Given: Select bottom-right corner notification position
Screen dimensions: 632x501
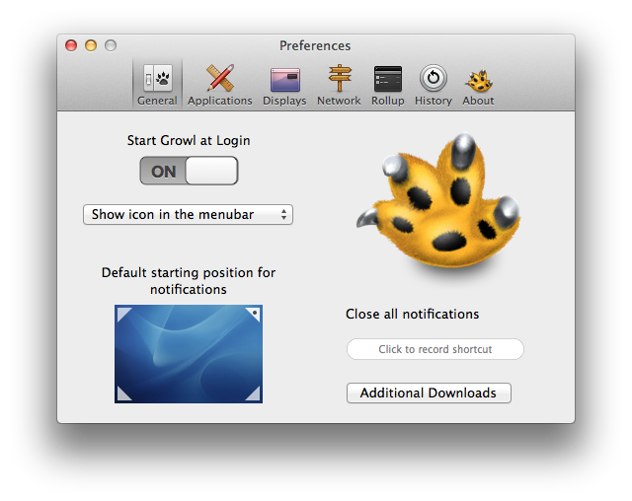Looking at the screenshot, I should pyautogui.click(x=253, y=394).
